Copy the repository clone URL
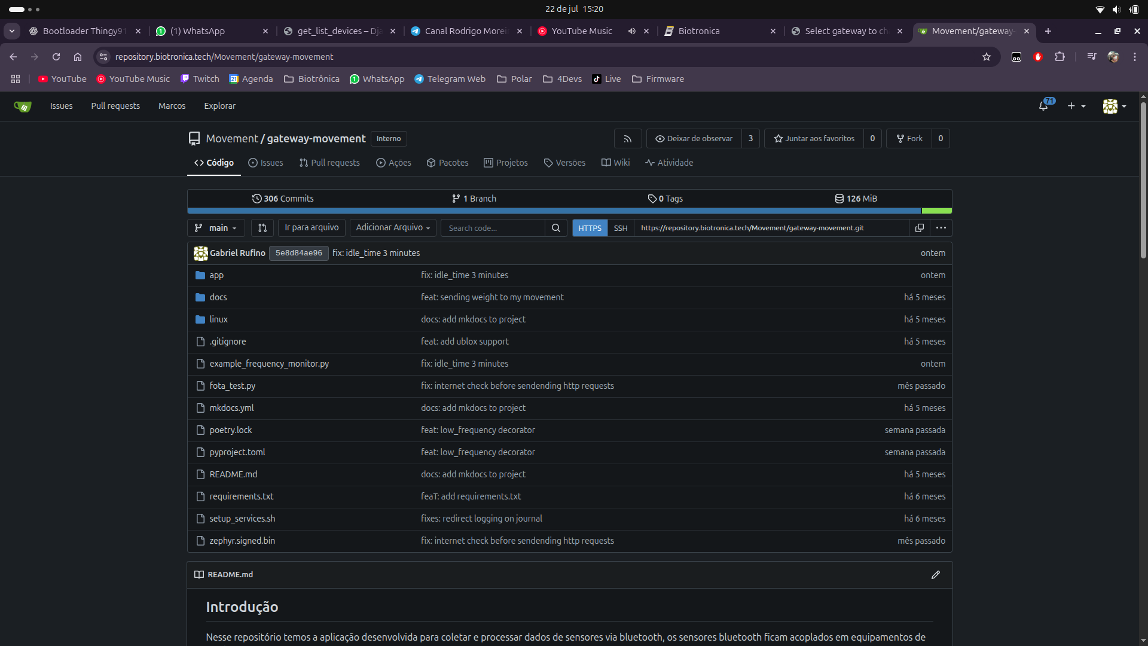Image resolution: width=1148 pixels, height=646 pixels. [x=919, y=228]
